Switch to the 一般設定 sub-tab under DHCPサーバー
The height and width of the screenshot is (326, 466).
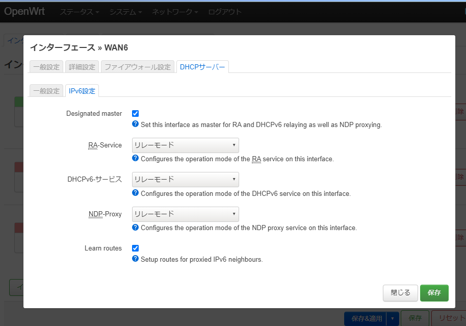click(x=46, y=91)
